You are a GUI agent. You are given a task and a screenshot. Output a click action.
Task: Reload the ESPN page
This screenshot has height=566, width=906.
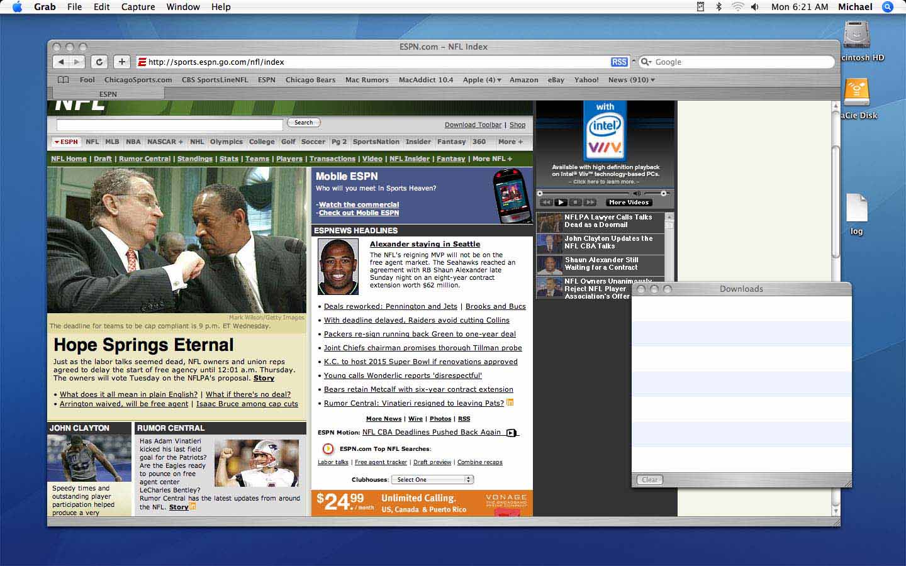tap(99, 62)
